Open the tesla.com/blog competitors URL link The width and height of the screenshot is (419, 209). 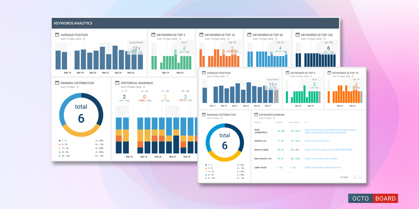coord(331,131)
